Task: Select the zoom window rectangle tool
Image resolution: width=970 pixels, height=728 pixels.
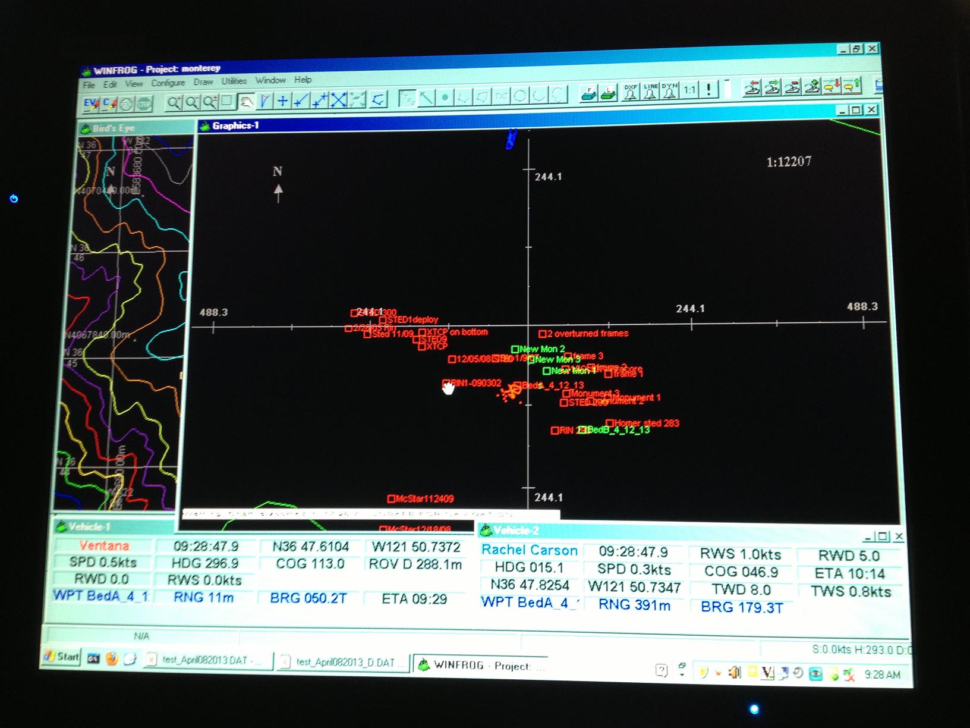Action: point(226,102)
